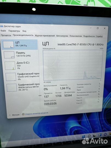
Task: Select the Intel UHD Graphics processor item
Action: tap(22, 76)
